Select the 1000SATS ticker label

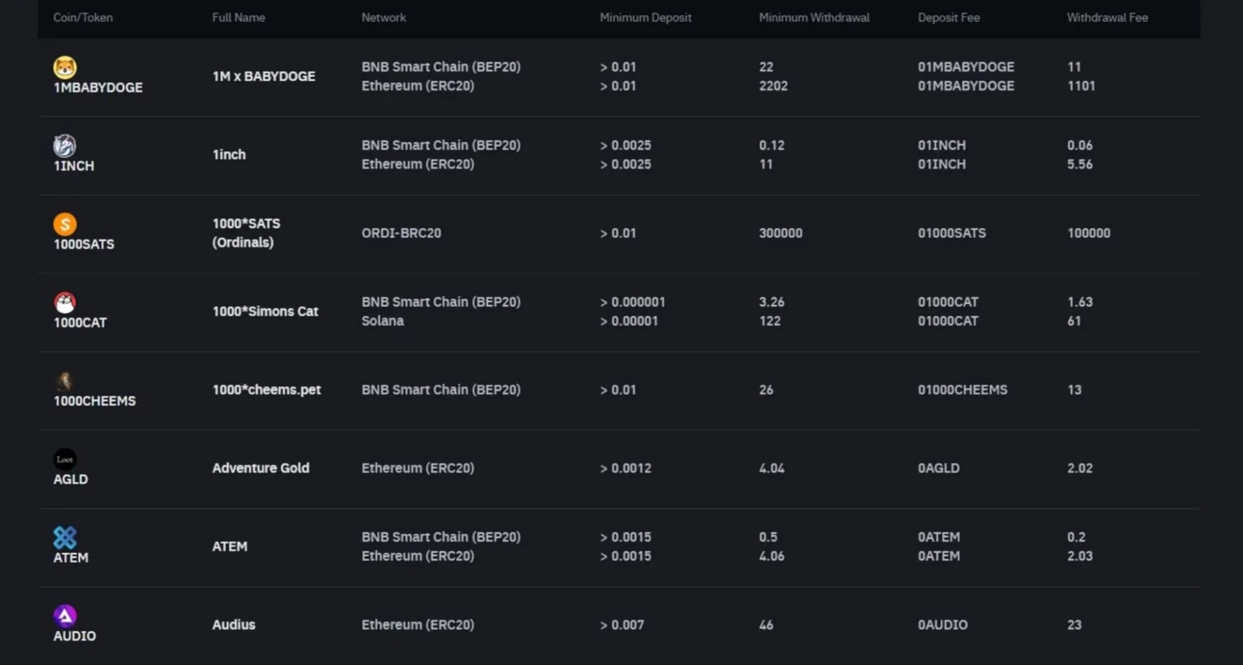click(x=84, y=244)
